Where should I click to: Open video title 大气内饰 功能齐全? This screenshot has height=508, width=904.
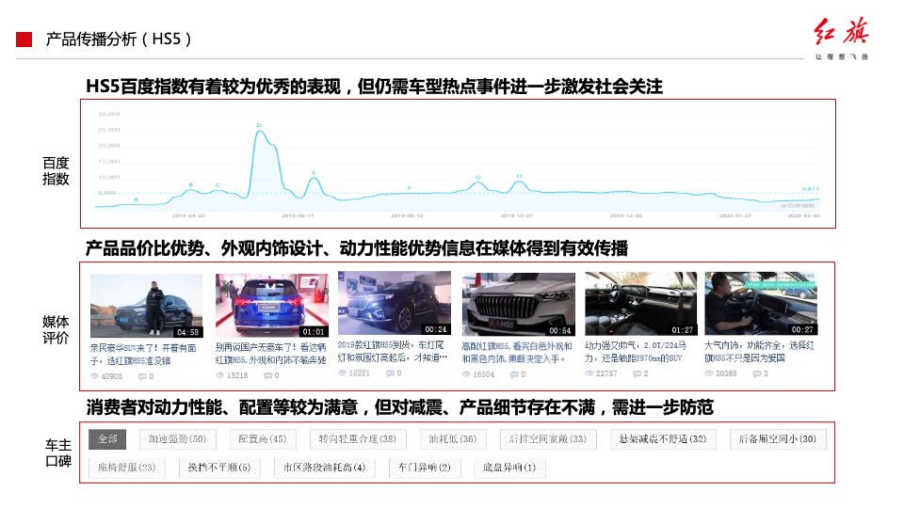click(x=759, y=351)
